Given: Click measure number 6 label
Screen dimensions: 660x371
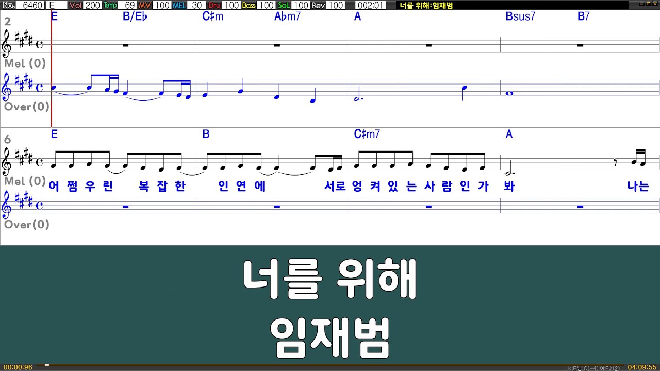Looking at the screenshot, I should click(8, 140).
